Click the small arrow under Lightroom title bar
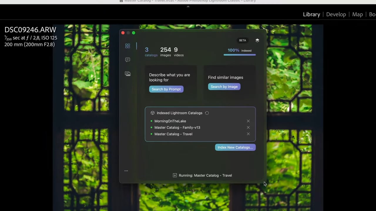Screen dimensions: 376x211 (188, 6)
